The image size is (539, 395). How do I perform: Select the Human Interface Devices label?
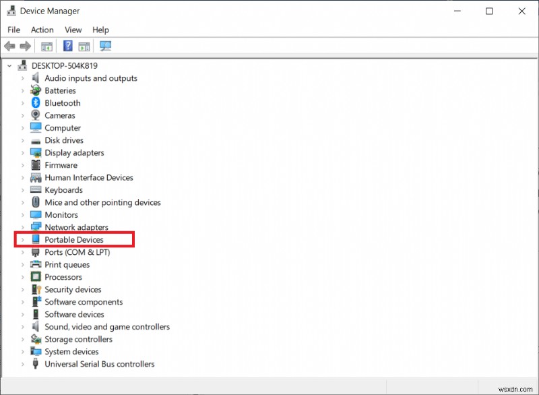coord(89,177)
